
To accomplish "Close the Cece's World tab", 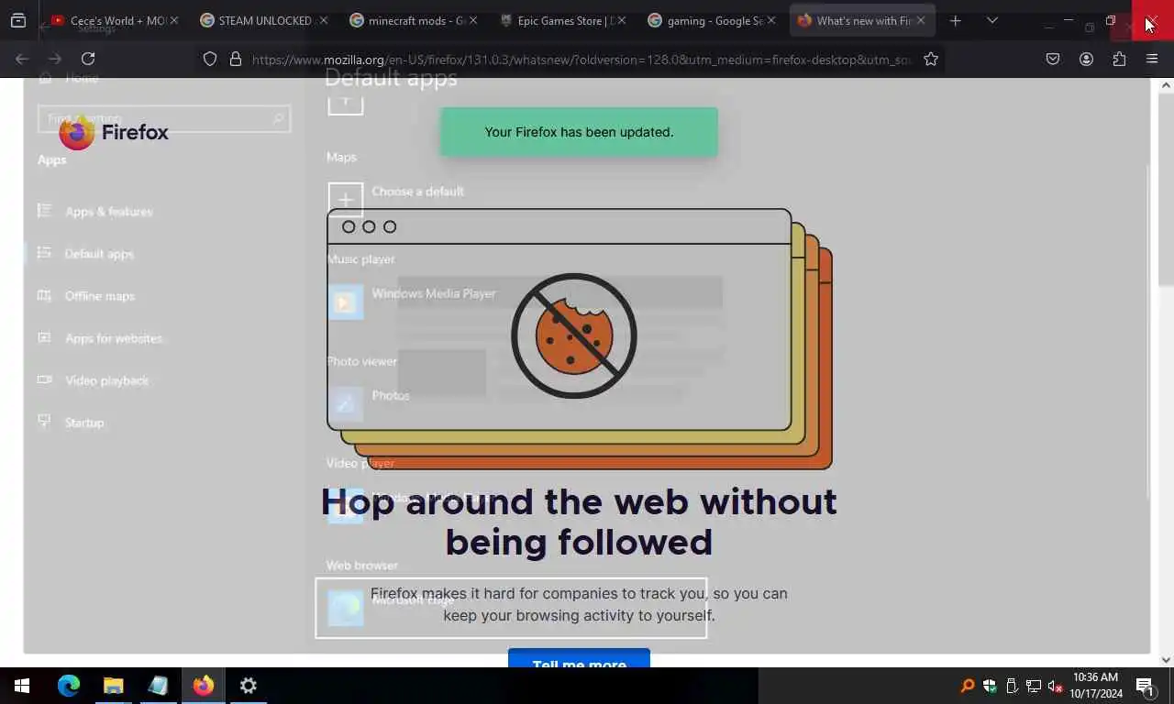I will pos(173,20).
